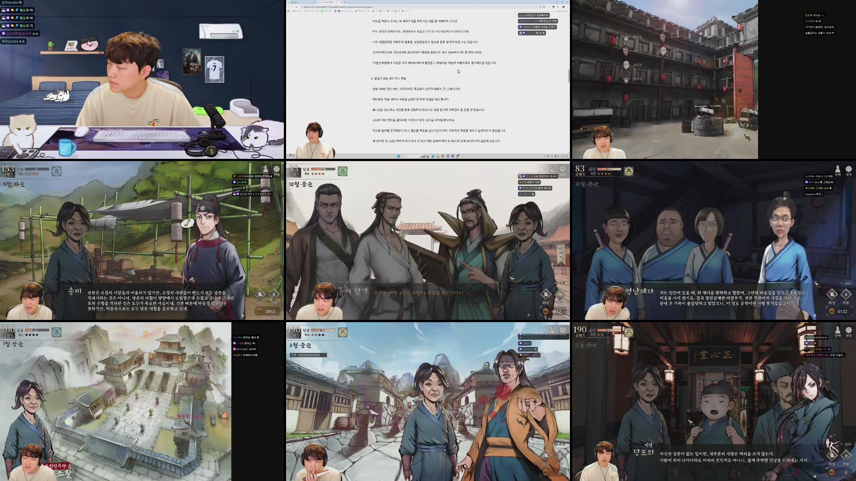The image size is (856, 481).
Task: Click the mood face icon beside contribution 200
Action: point(56,332)
